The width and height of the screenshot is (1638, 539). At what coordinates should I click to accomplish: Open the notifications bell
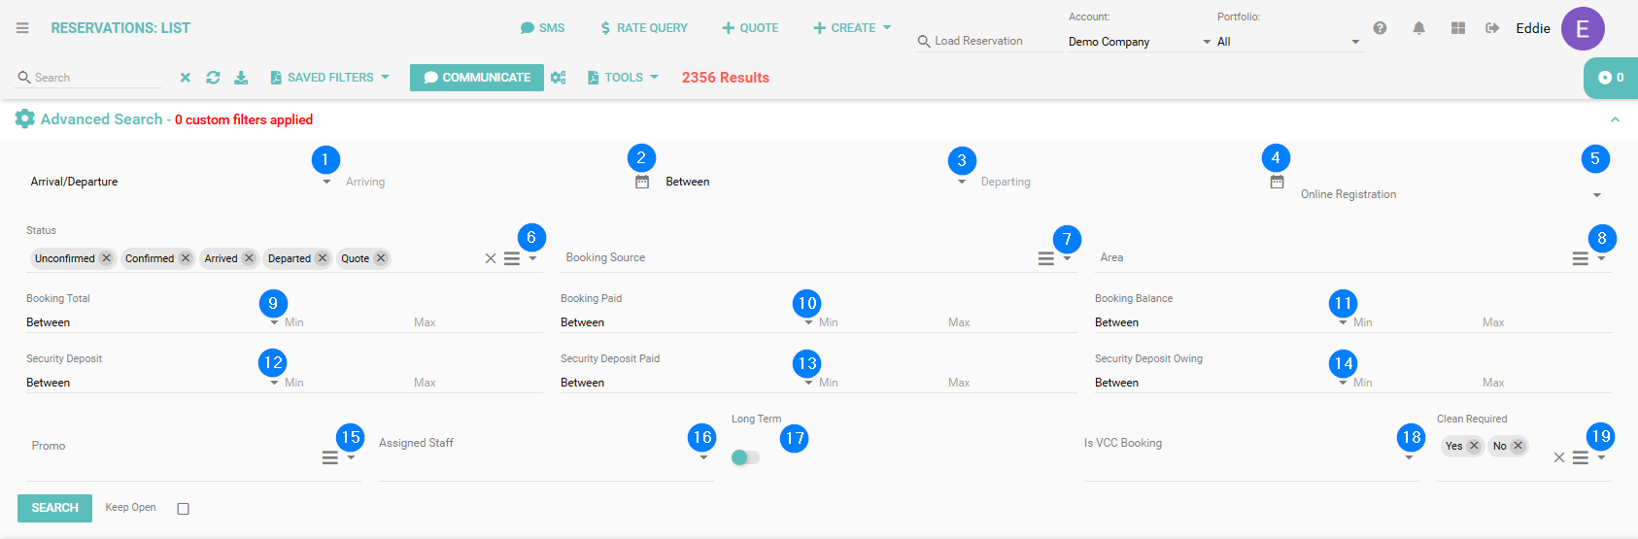pyautogui.click(x=1418, y=28)
